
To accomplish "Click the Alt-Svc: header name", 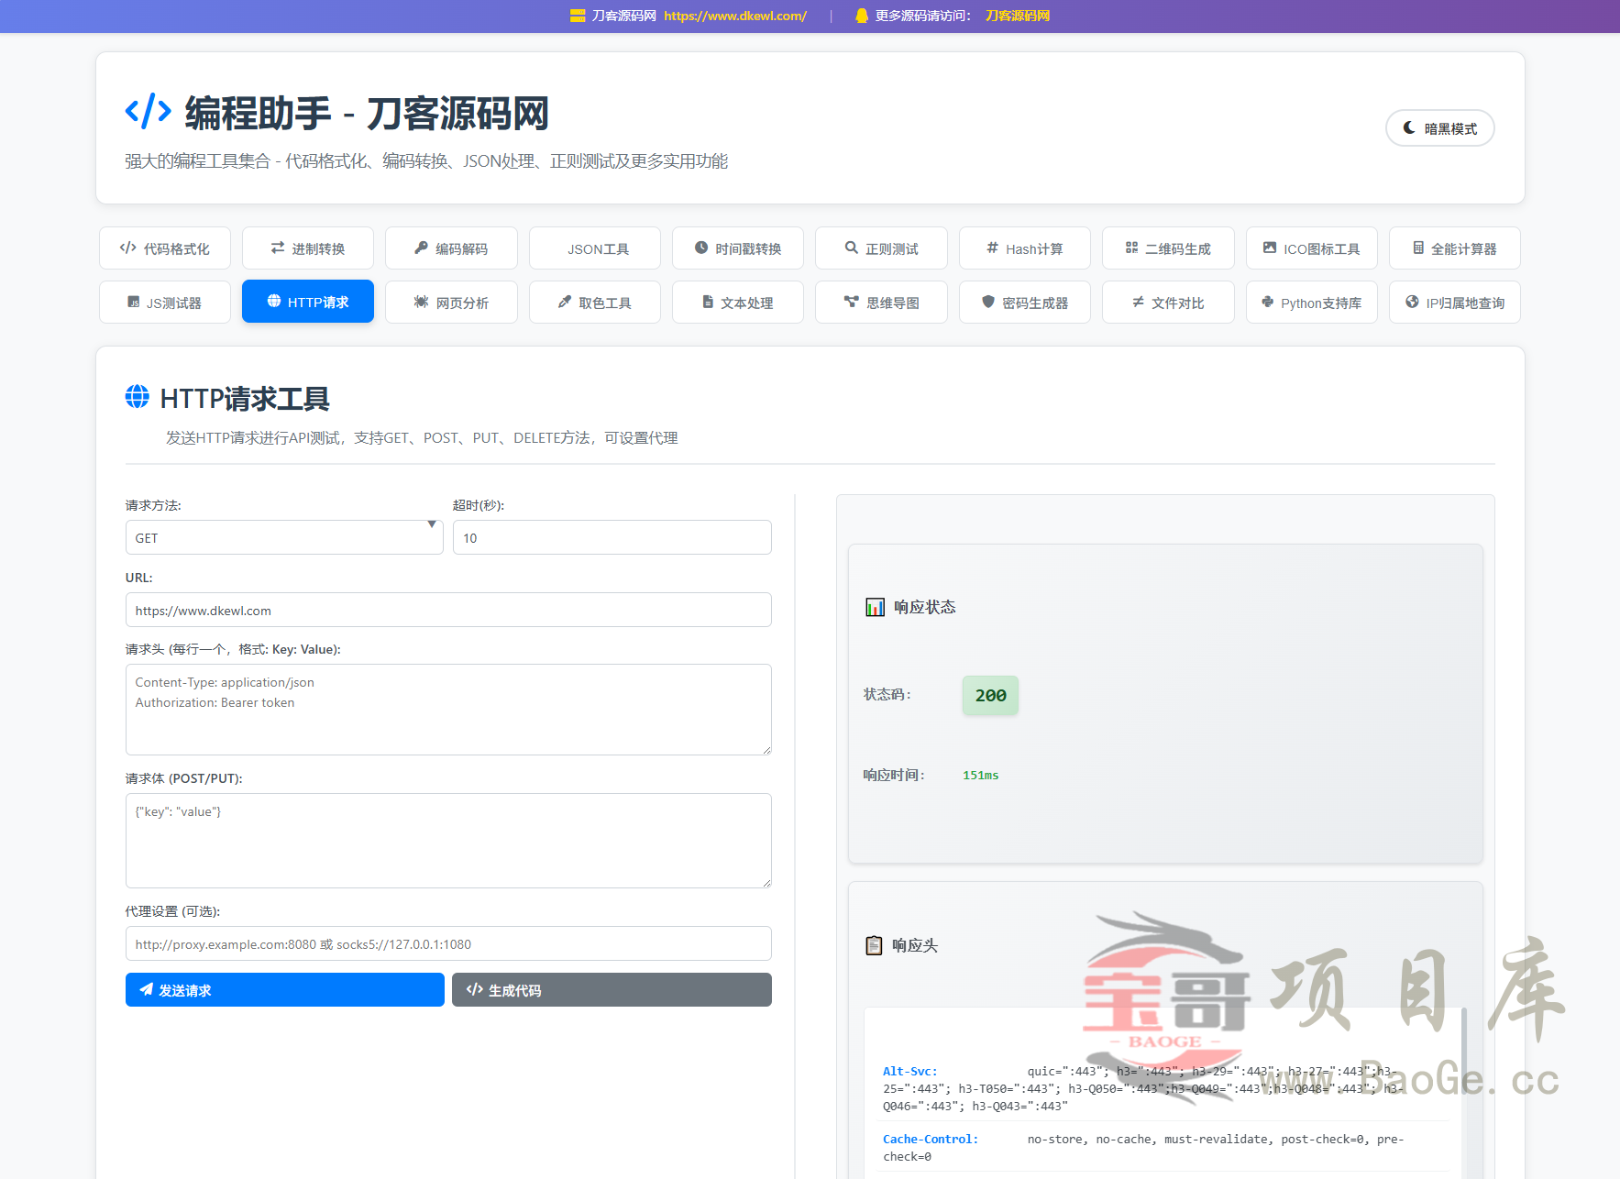I will pyautogui.click(x=910, y=1071).
